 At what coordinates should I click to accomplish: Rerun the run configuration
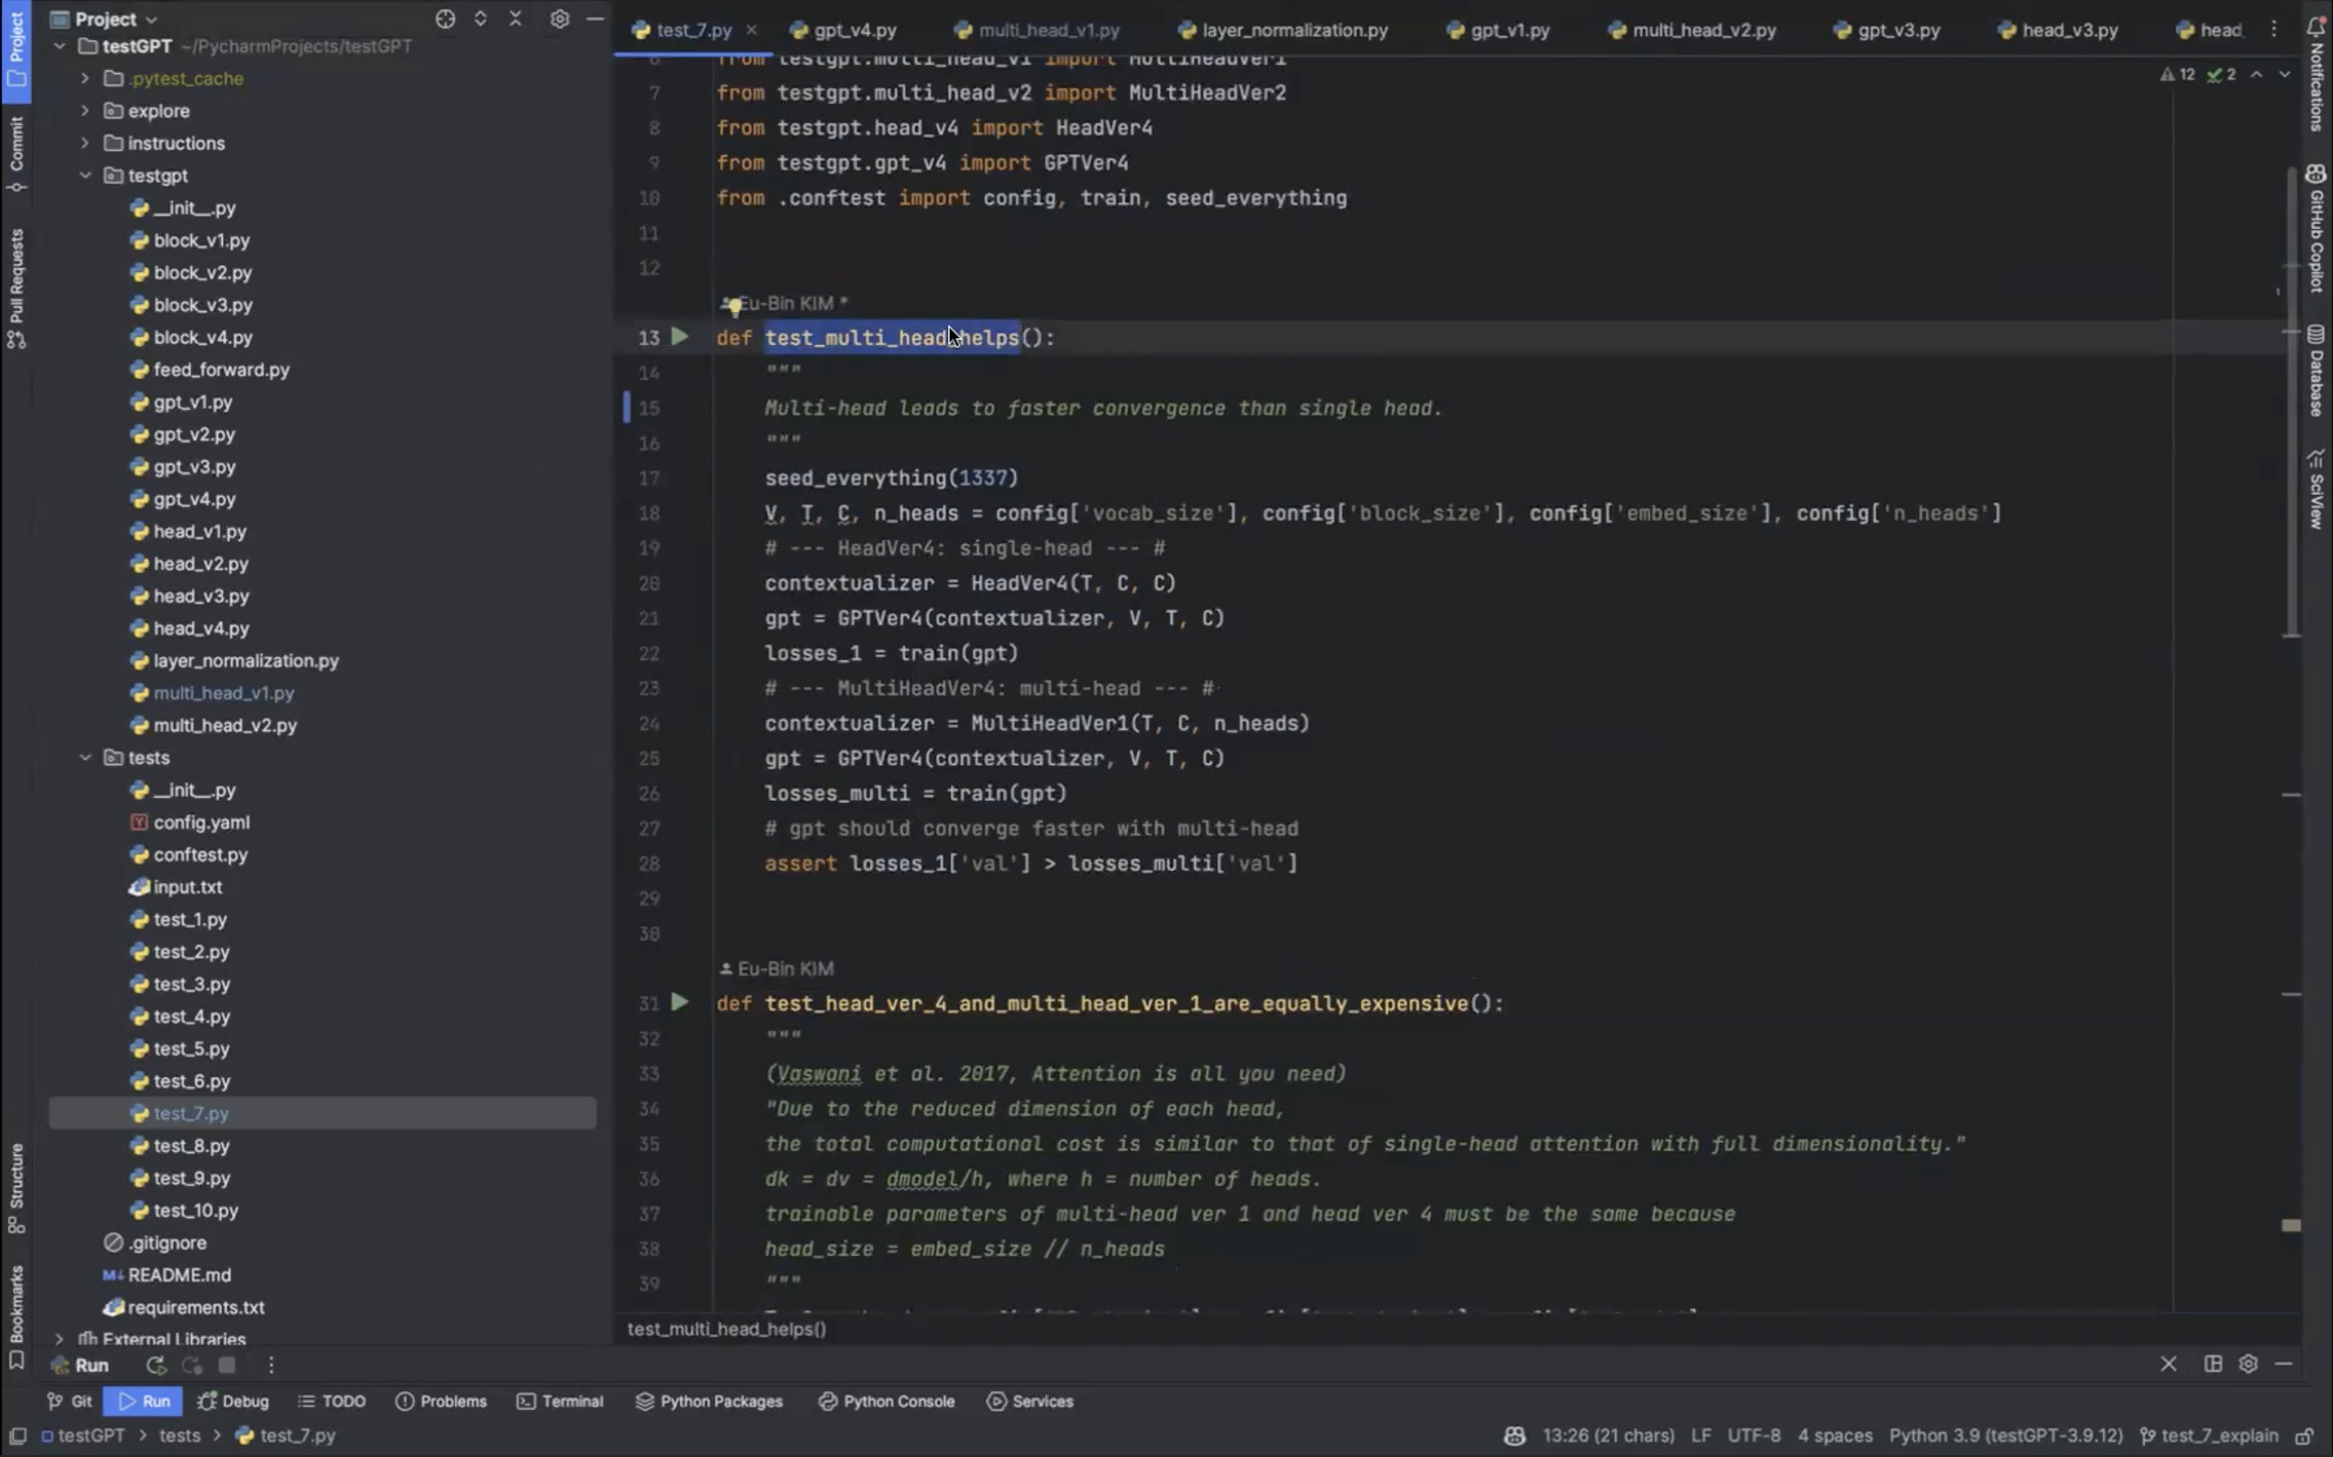click(155, 1364)
